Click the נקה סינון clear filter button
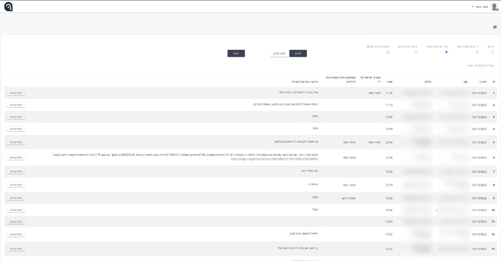Viewport: 501px width, 261px height. [279, 53]
